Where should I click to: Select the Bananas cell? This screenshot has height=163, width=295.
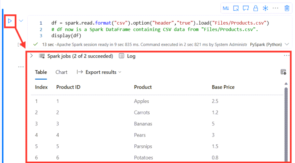click(x=143, y=124)
